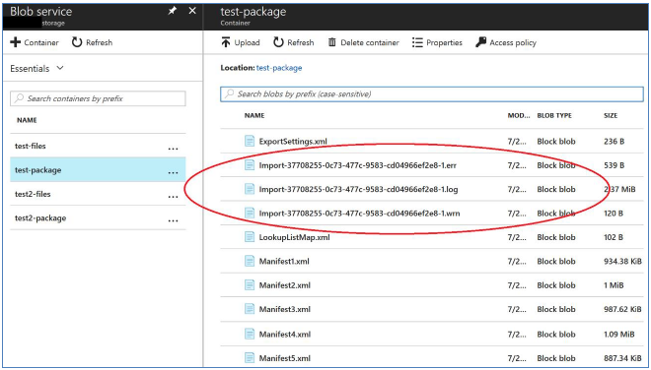
Task: Click the Upload arrow icon
Action: [226, 42]
